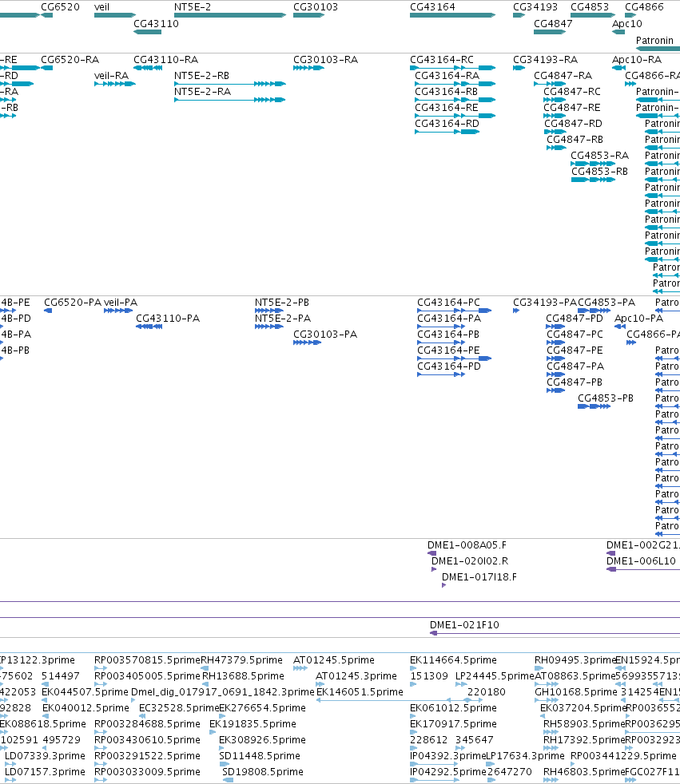Click EST EK146051.5prime
The width and height of the screenshot is (680, 784).
click(360, 692)
